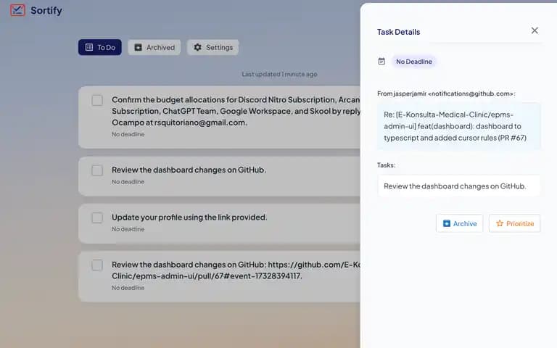Image resolution: width=557 pixels, height=348 pixels.
Task: Click the Task Details heading
Action: (x=398, y=32)
